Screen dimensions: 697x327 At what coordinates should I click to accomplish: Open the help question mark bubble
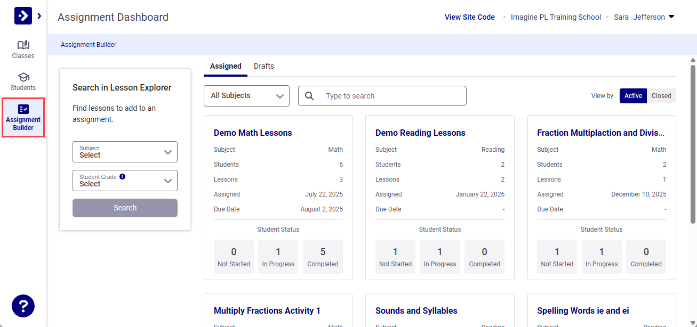(23, 306)
